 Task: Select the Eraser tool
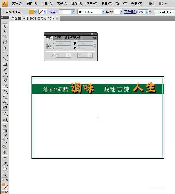coord(5,86)
